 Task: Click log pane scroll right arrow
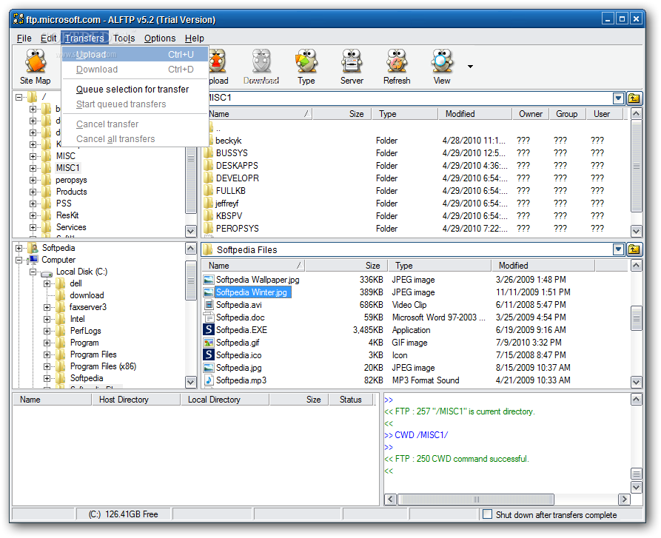point(623,500)
